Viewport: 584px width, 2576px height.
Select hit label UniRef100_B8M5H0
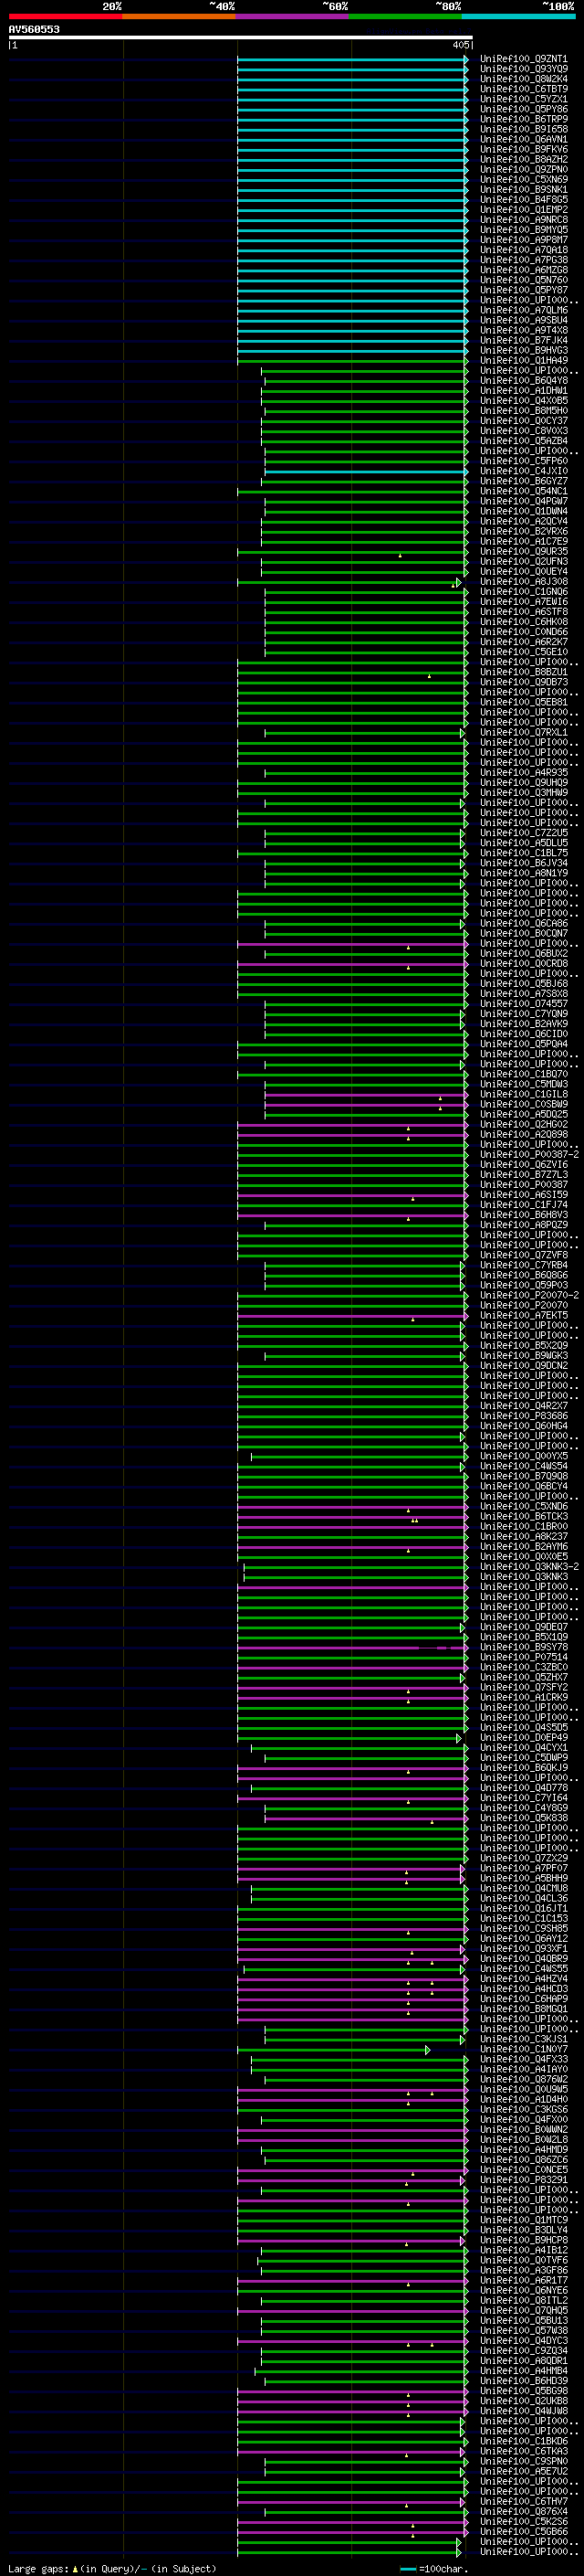click(x=523, y=411)
